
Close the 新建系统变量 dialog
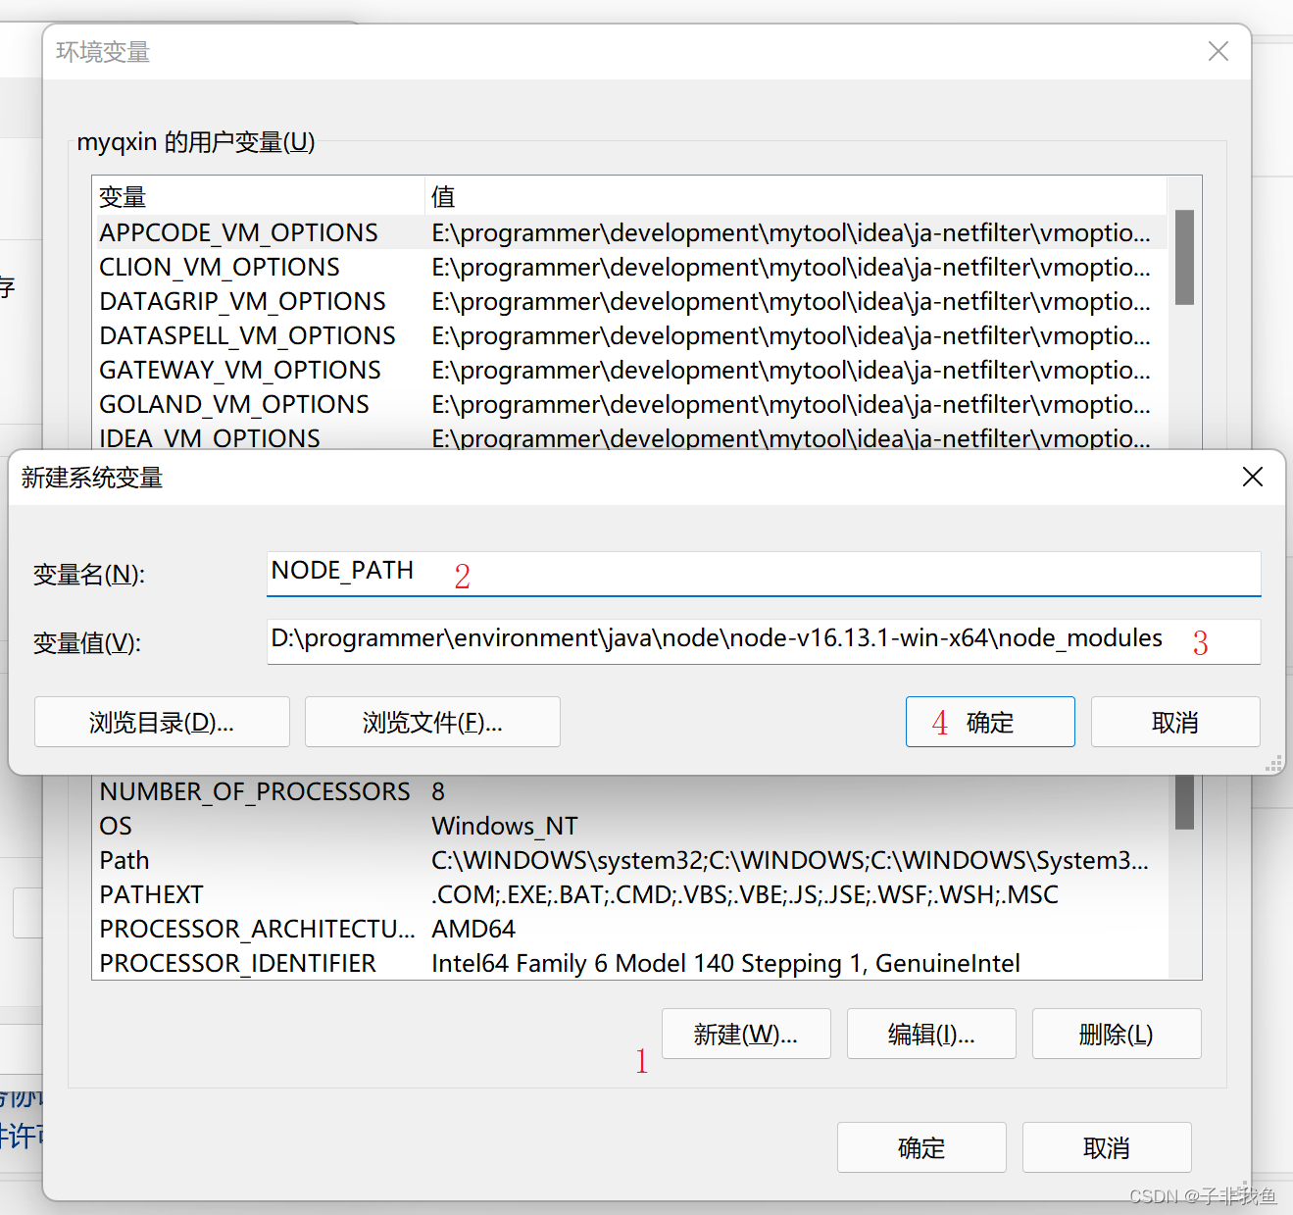[1252, 478]
